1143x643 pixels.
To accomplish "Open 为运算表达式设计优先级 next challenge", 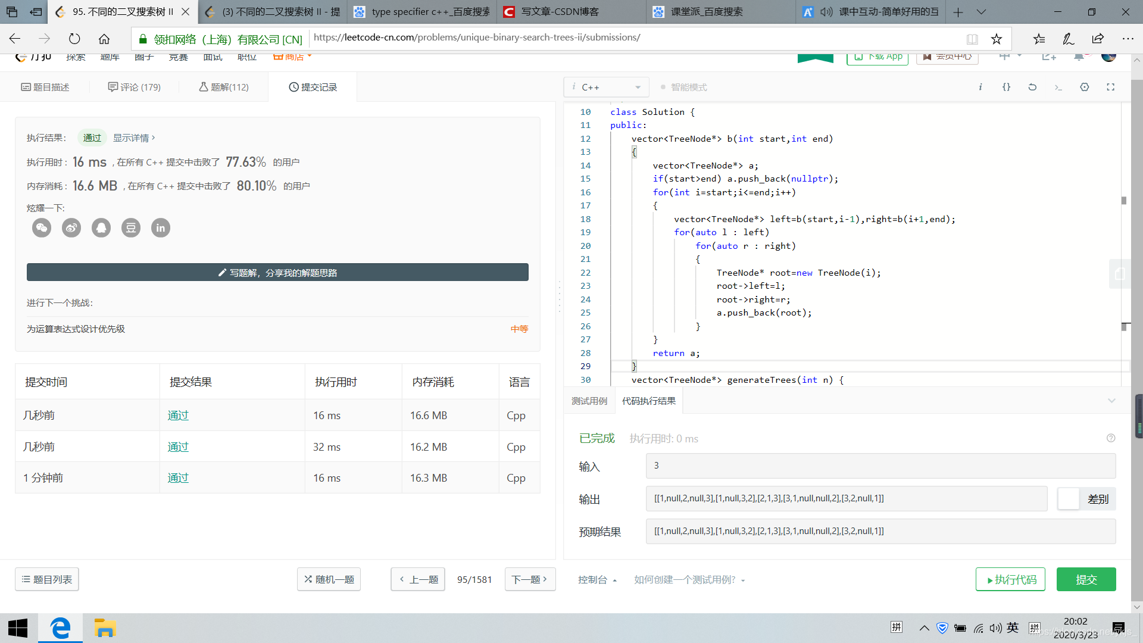I will [x=76, y=329].
